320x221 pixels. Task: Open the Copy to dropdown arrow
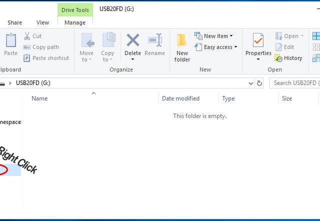[111, 59]
